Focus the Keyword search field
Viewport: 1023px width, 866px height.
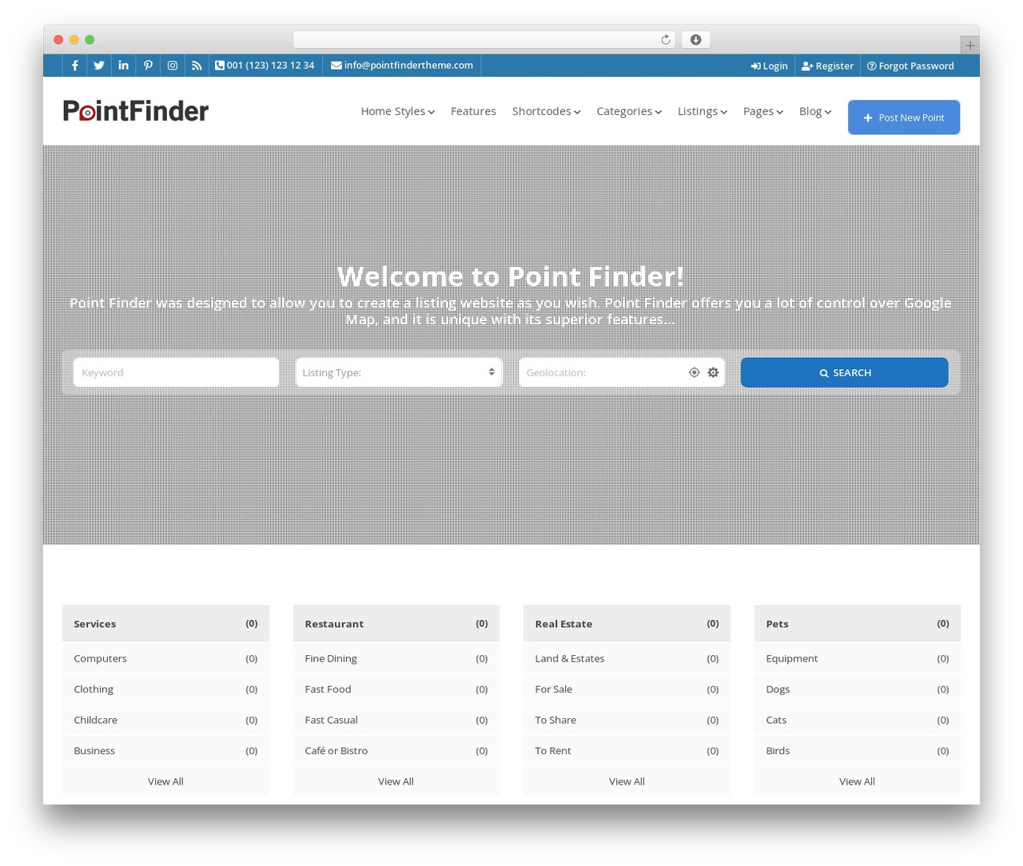click(x=176, y=372)
